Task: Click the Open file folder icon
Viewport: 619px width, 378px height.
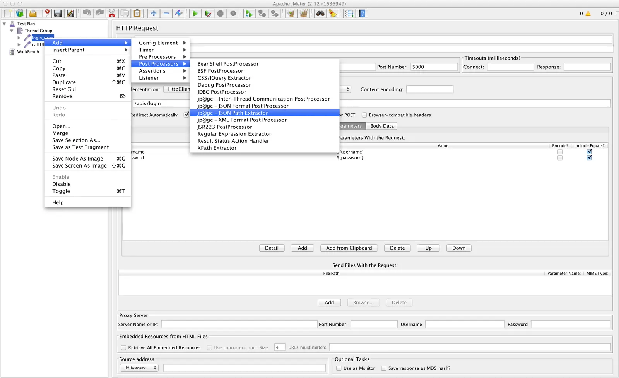Action: [33, 14]
